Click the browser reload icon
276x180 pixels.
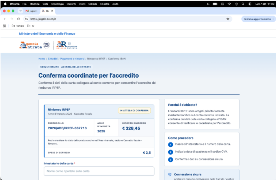pos(18,19)
